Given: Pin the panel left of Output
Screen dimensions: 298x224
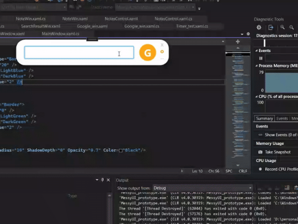Looking at the screenshot, I should (x=103, y=180).
